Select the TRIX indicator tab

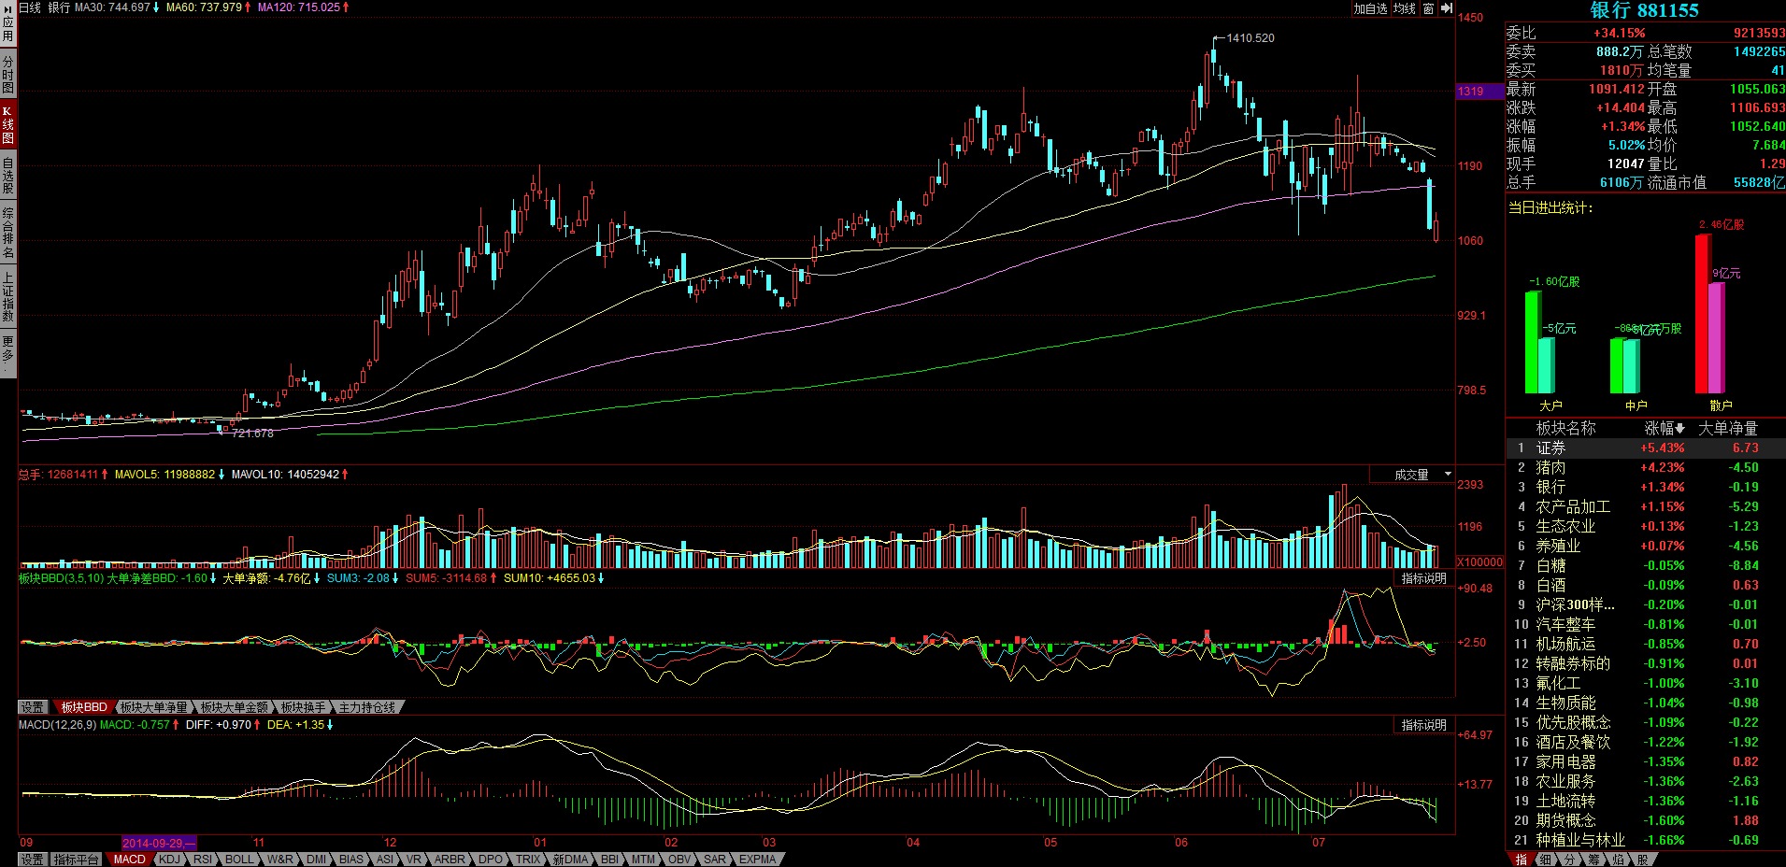529,860
